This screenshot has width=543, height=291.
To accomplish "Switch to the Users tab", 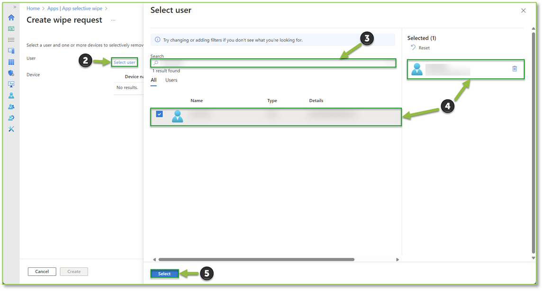I will (x=171, y=80).
